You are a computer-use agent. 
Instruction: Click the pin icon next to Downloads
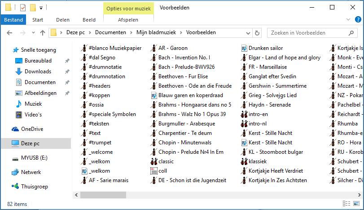(67, 71)
